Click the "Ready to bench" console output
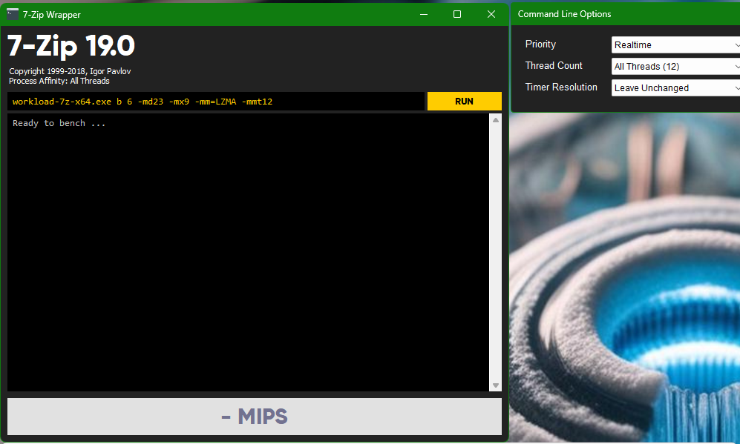 tap(59, 123)
